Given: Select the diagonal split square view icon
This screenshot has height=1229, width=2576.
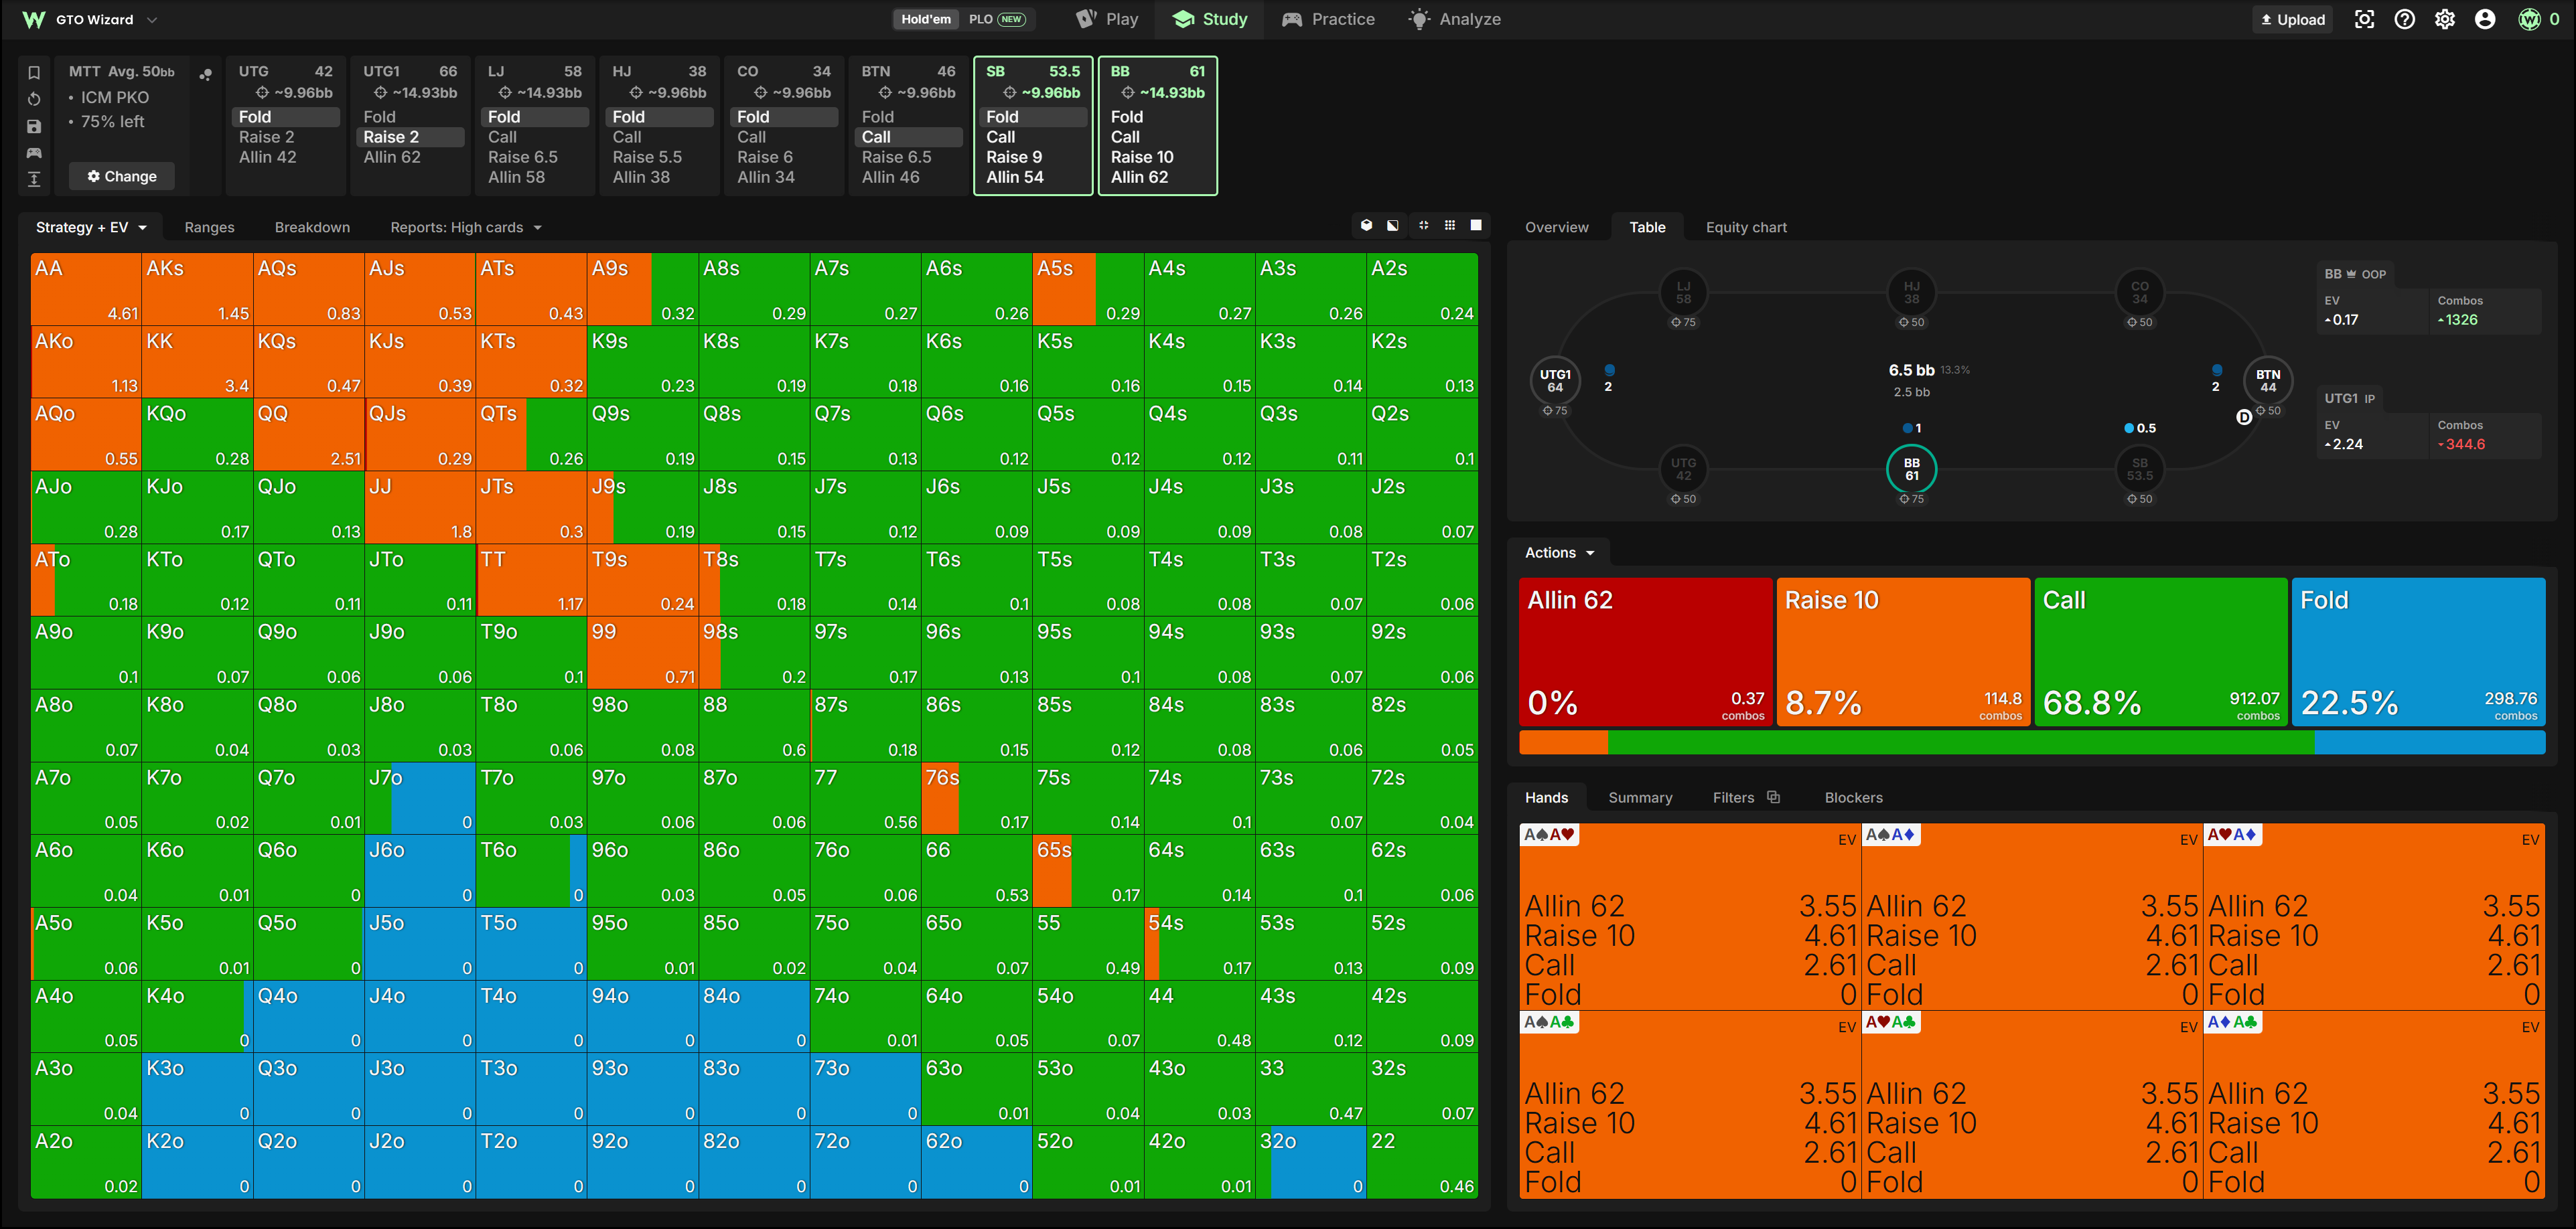Looking at the screenshot, I should pos(1393,226).
